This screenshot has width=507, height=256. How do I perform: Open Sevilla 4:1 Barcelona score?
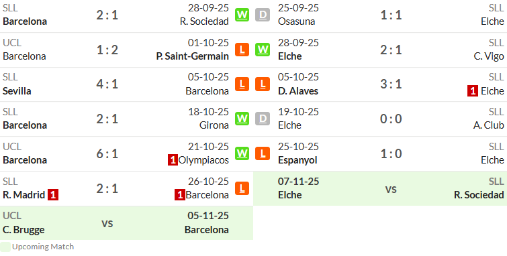[x=107, y=84]
